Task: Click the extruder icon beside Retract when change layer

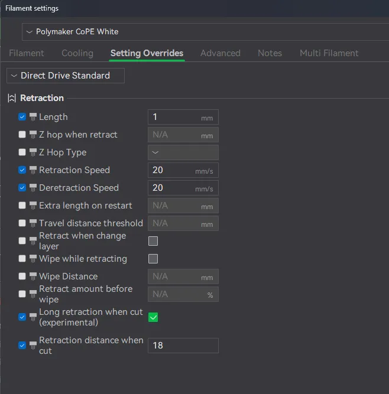Action: pos(33,241)
